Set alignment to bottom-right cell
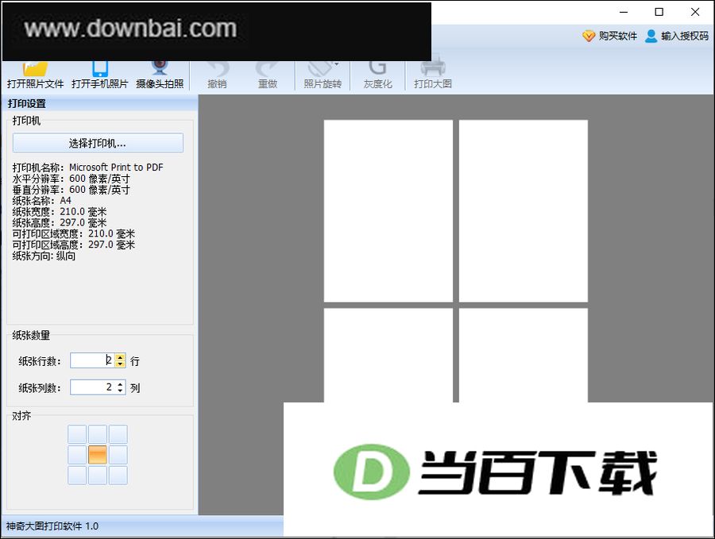This screenshot has width=715, height=539. pos(118,475)
